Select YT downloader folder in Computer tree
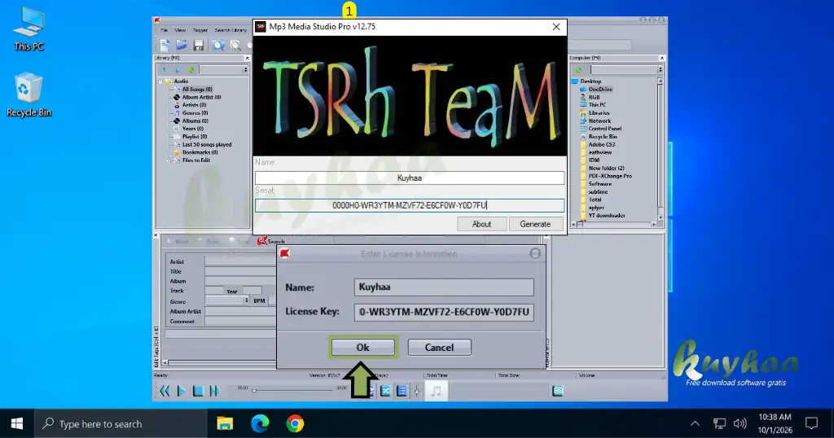This screenshot has width=834, height=438. point(607,215)
